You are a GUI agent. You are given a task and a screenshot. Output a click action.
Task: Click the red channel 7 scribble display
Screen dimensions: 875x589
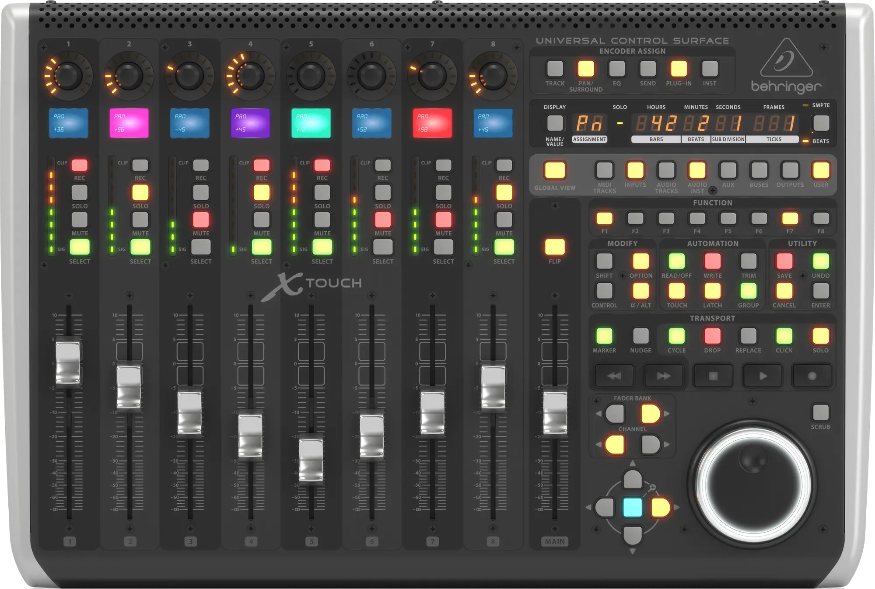tap(432, 123)
